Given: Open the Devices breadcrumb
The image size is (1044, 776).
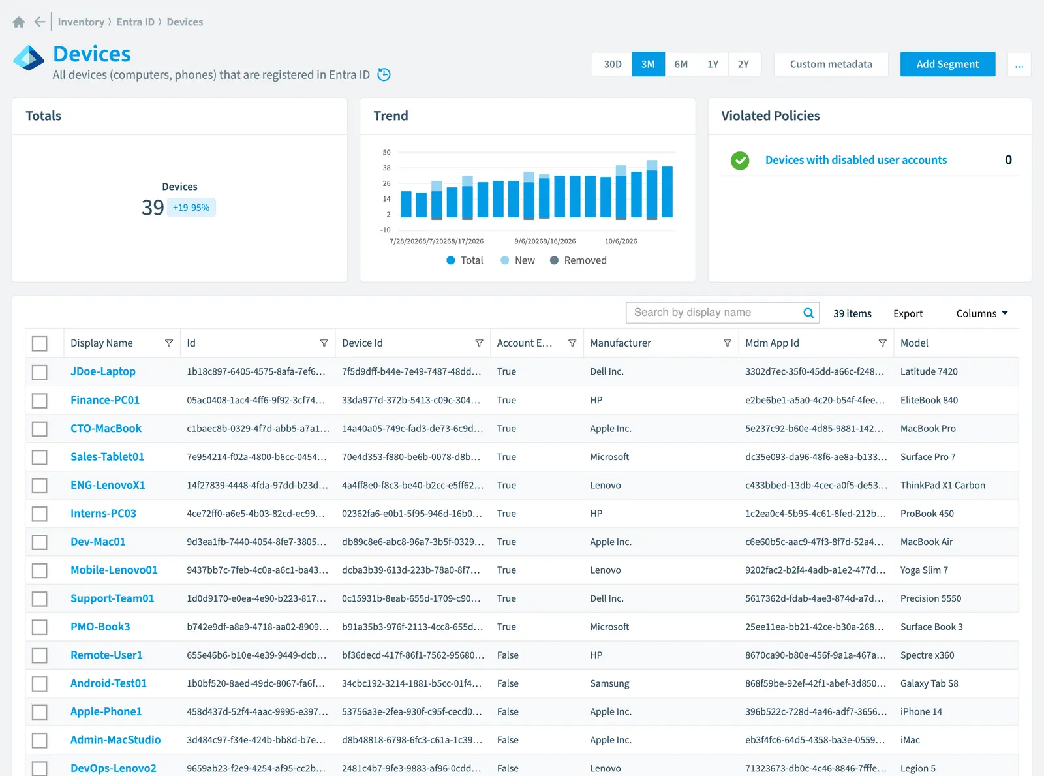Looking at the screenshot, I should pyautogui.click(x=185, y=22).
